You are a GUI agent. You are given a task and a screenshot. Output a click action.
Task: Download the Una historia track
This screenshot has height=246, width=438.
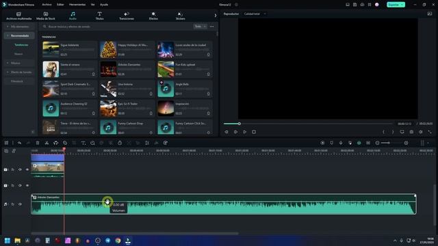pyautogui.click(x=151, y=94)
